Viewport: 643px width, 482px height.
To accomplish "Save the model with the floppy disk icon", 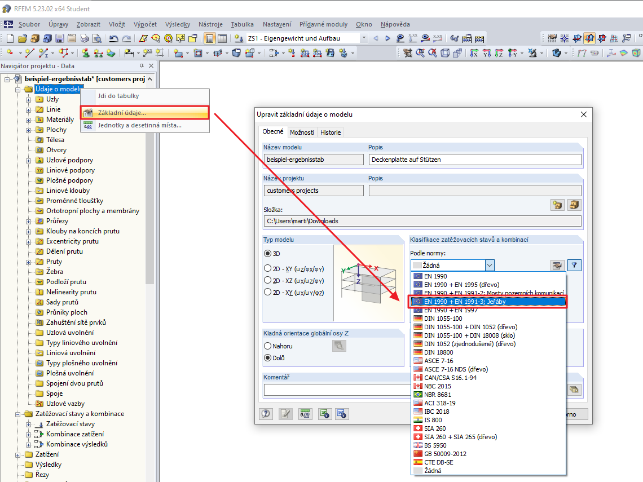I will pos(59,38).
